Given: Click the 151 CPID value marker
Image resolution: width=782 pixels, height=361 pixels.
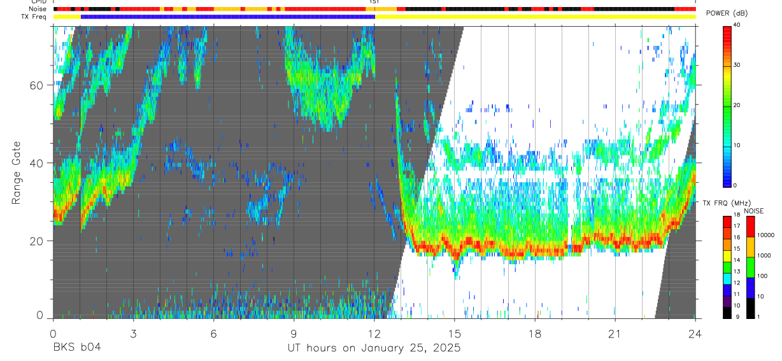Looking at the screenshot, I should (374, 2).
